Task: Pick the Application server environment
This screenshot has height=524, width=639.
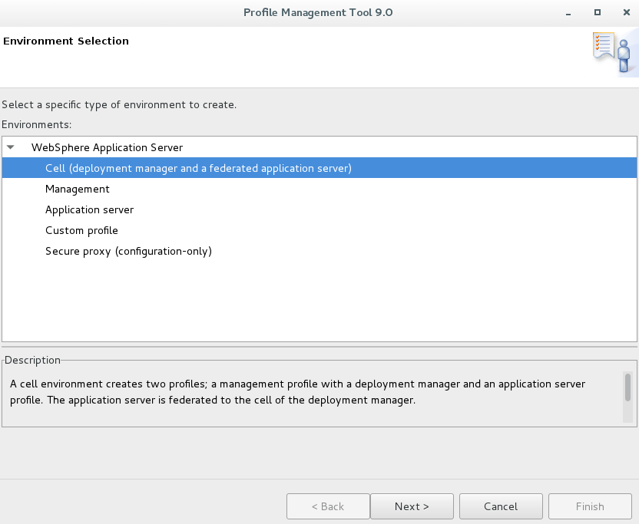Action: 89,209
